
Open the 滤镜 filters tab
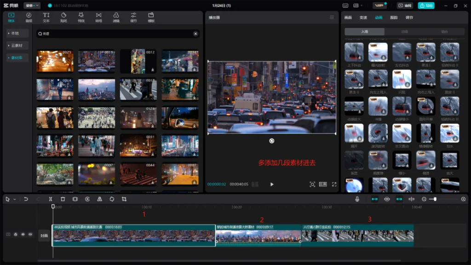pyautogui.click(x=116, y=17)
